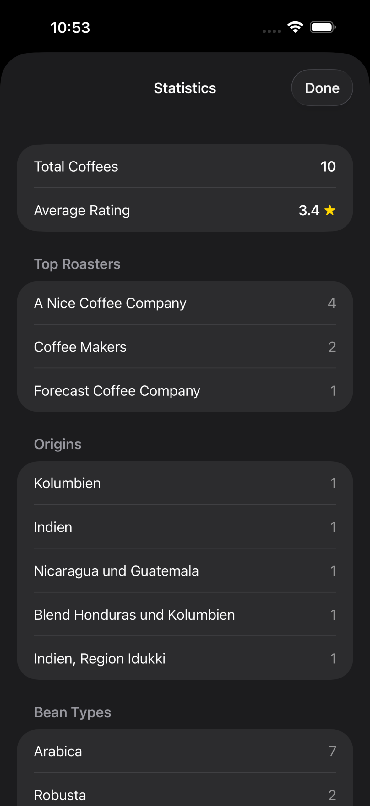Select Nicaragua und Guatemala origin
This screenshot has width=370, height=806.
click(x=185, y=571)
